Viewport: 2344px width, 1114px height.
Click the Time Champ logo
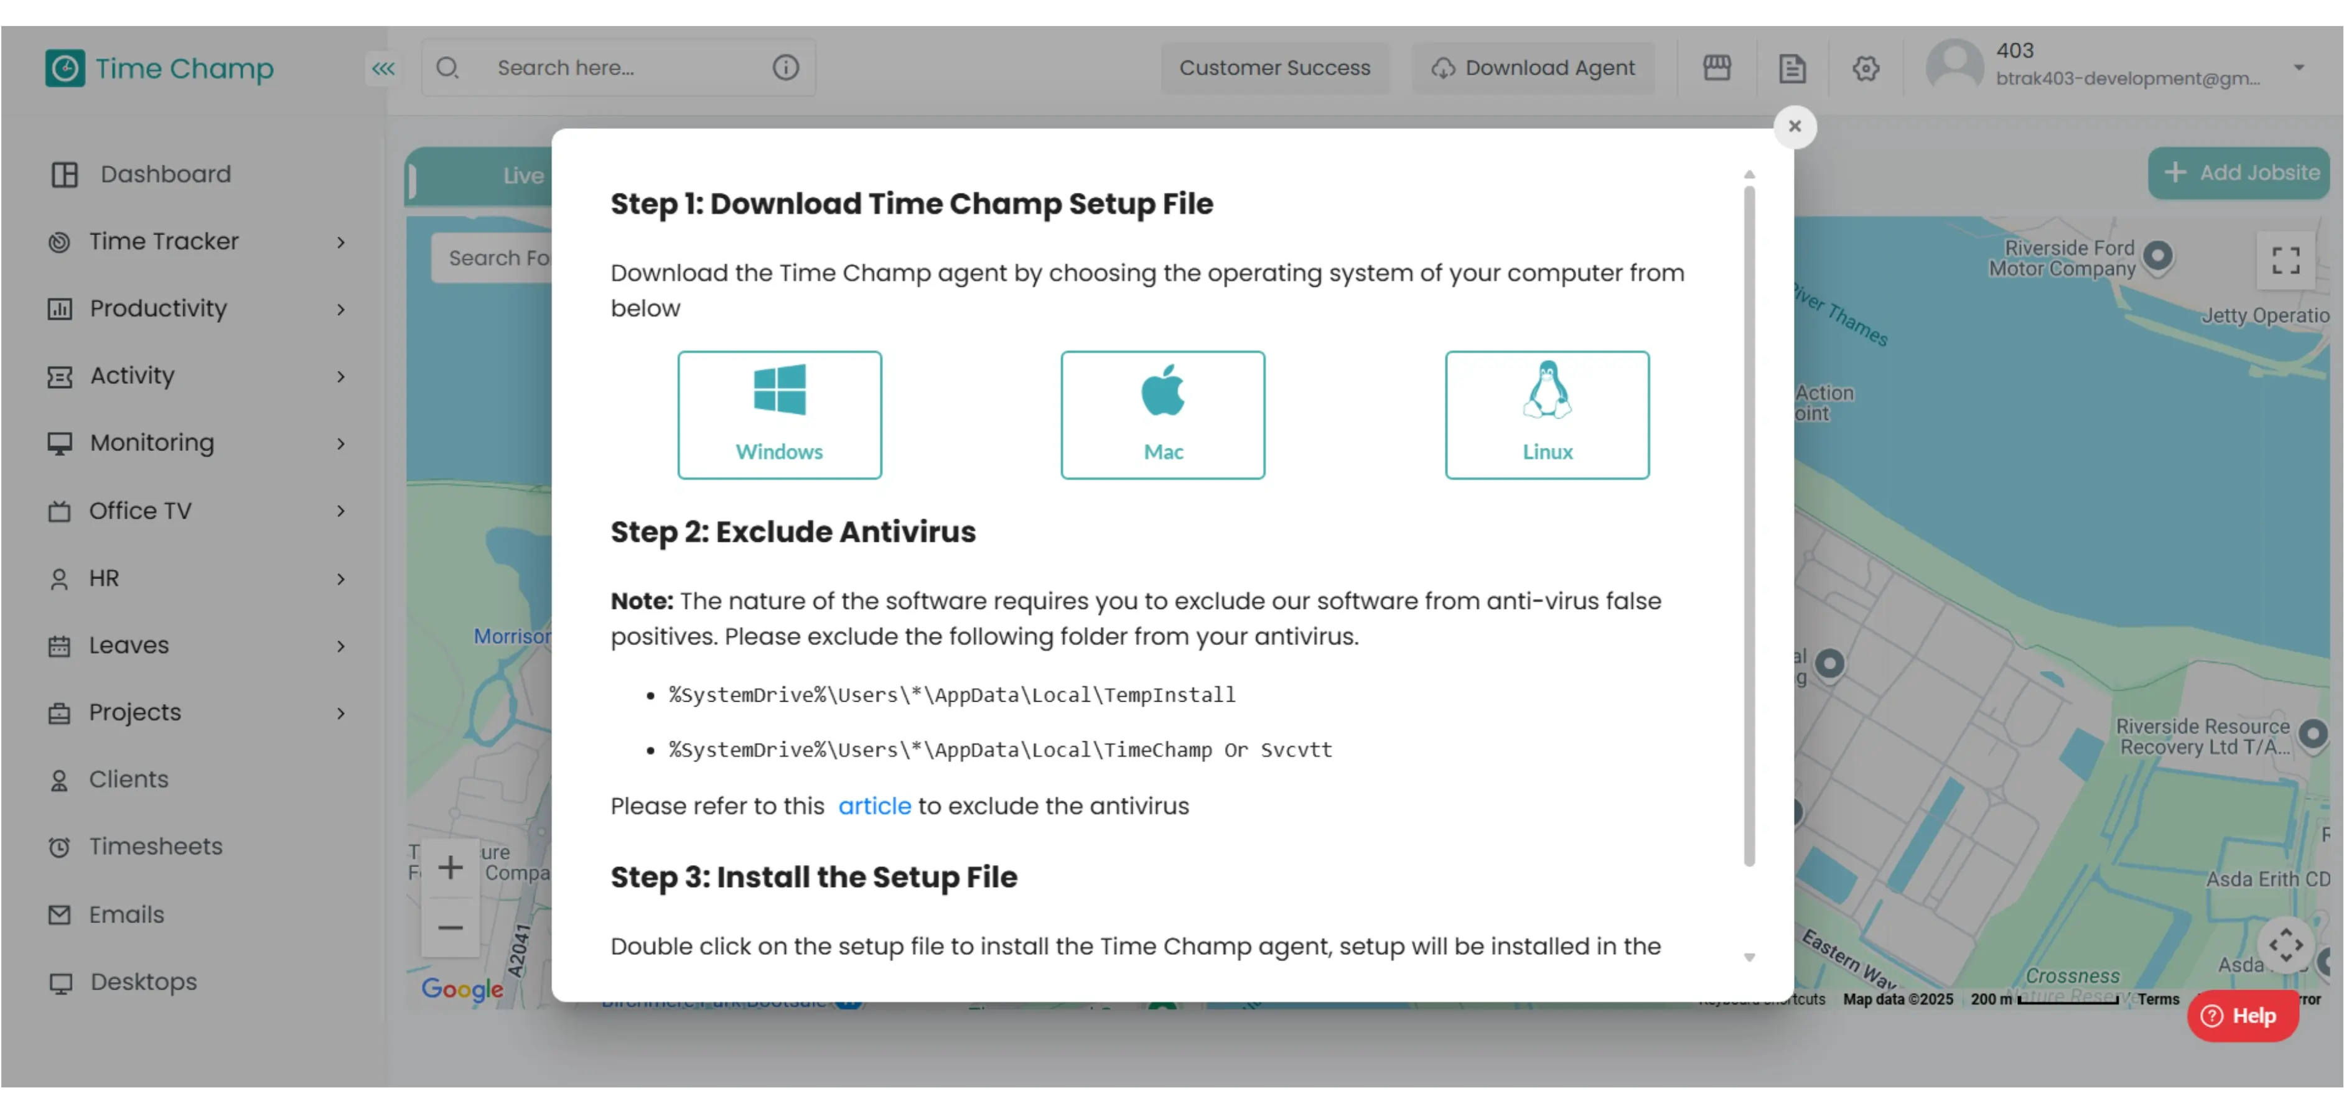click(159, 68)
